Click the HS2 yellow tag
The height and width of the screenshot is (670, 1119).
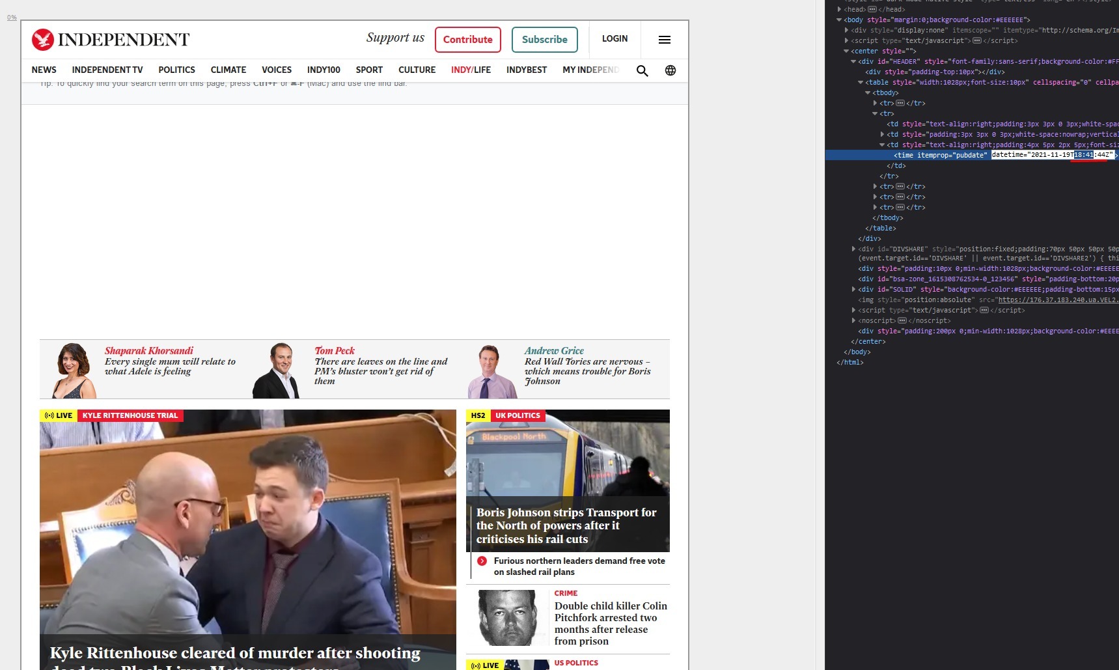point(478,415)
